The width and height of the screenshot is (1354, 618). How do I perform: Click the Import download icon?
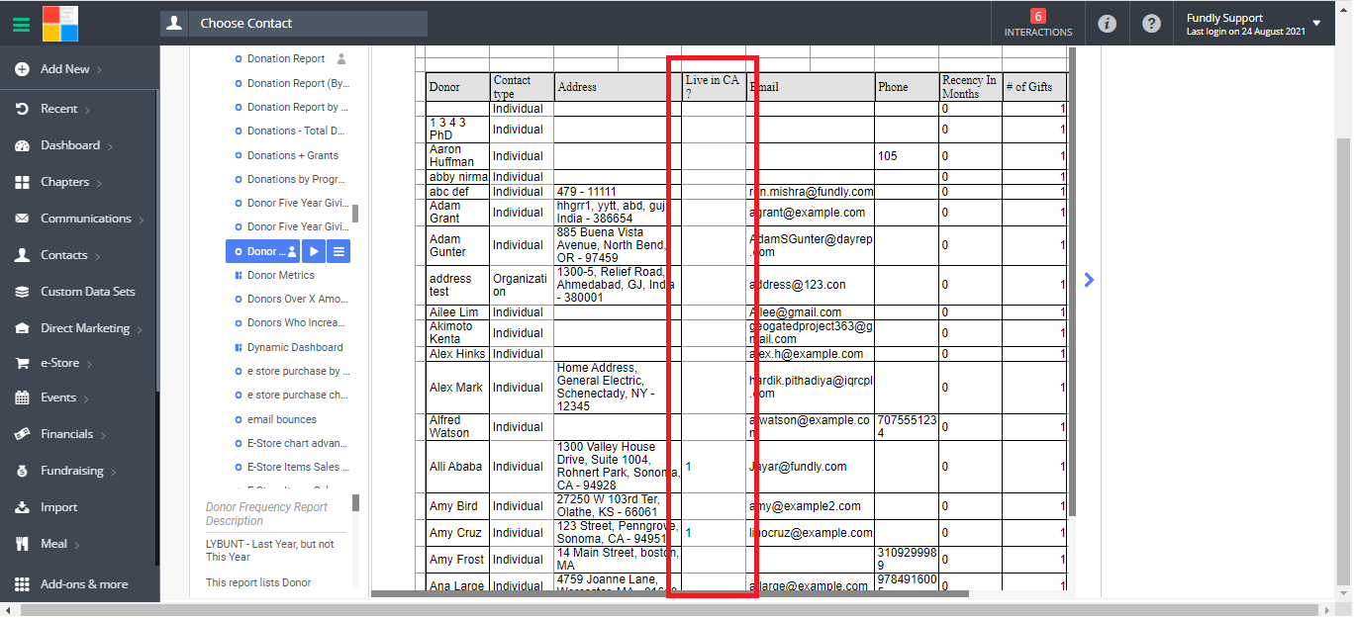click(x=22, y=507)
